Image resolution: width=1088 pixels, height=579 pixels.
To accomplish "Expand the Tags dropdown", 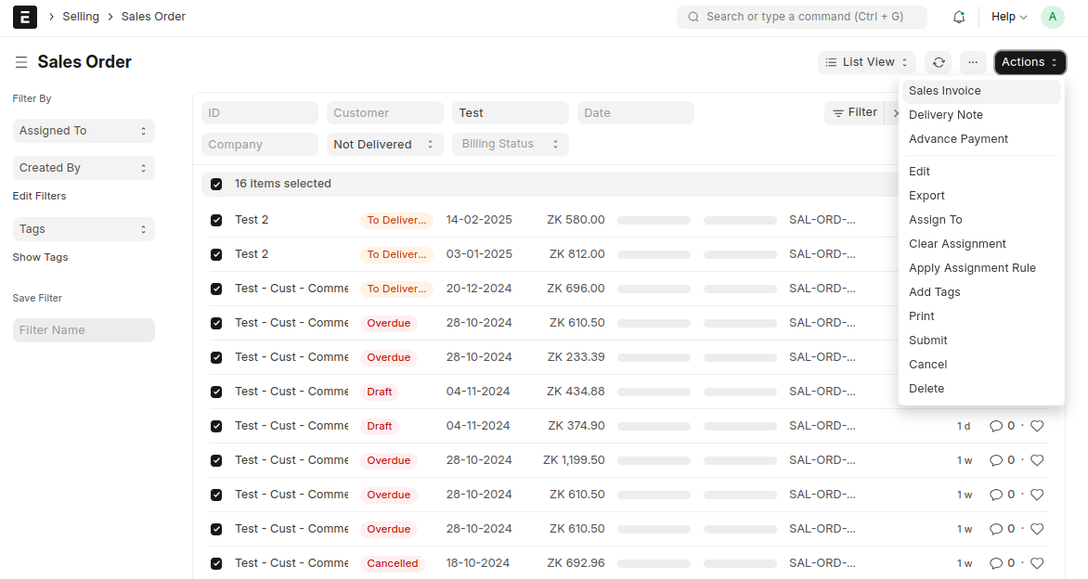I will [x=84, y=229].
